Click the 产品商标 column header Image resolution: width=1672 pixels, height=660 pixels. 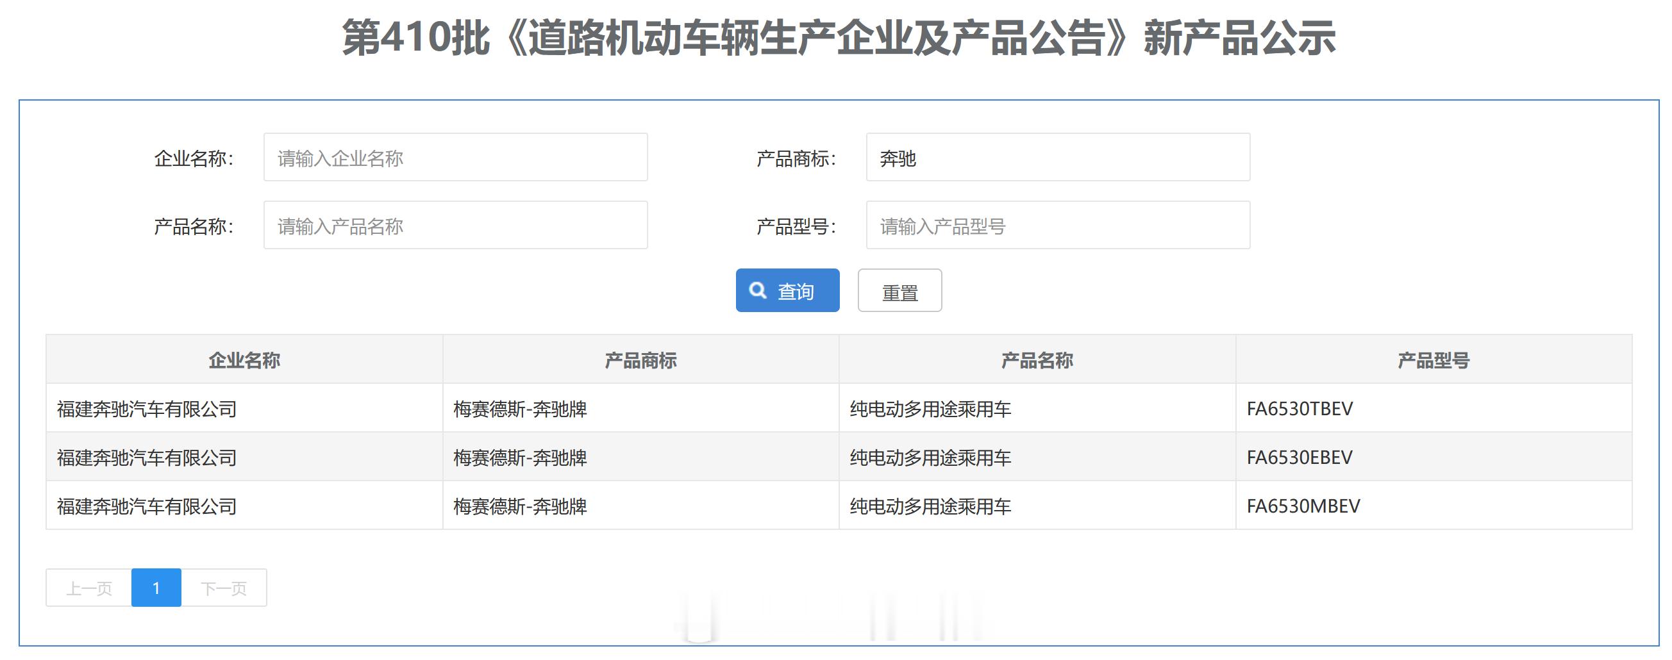[x=640, y=359]
